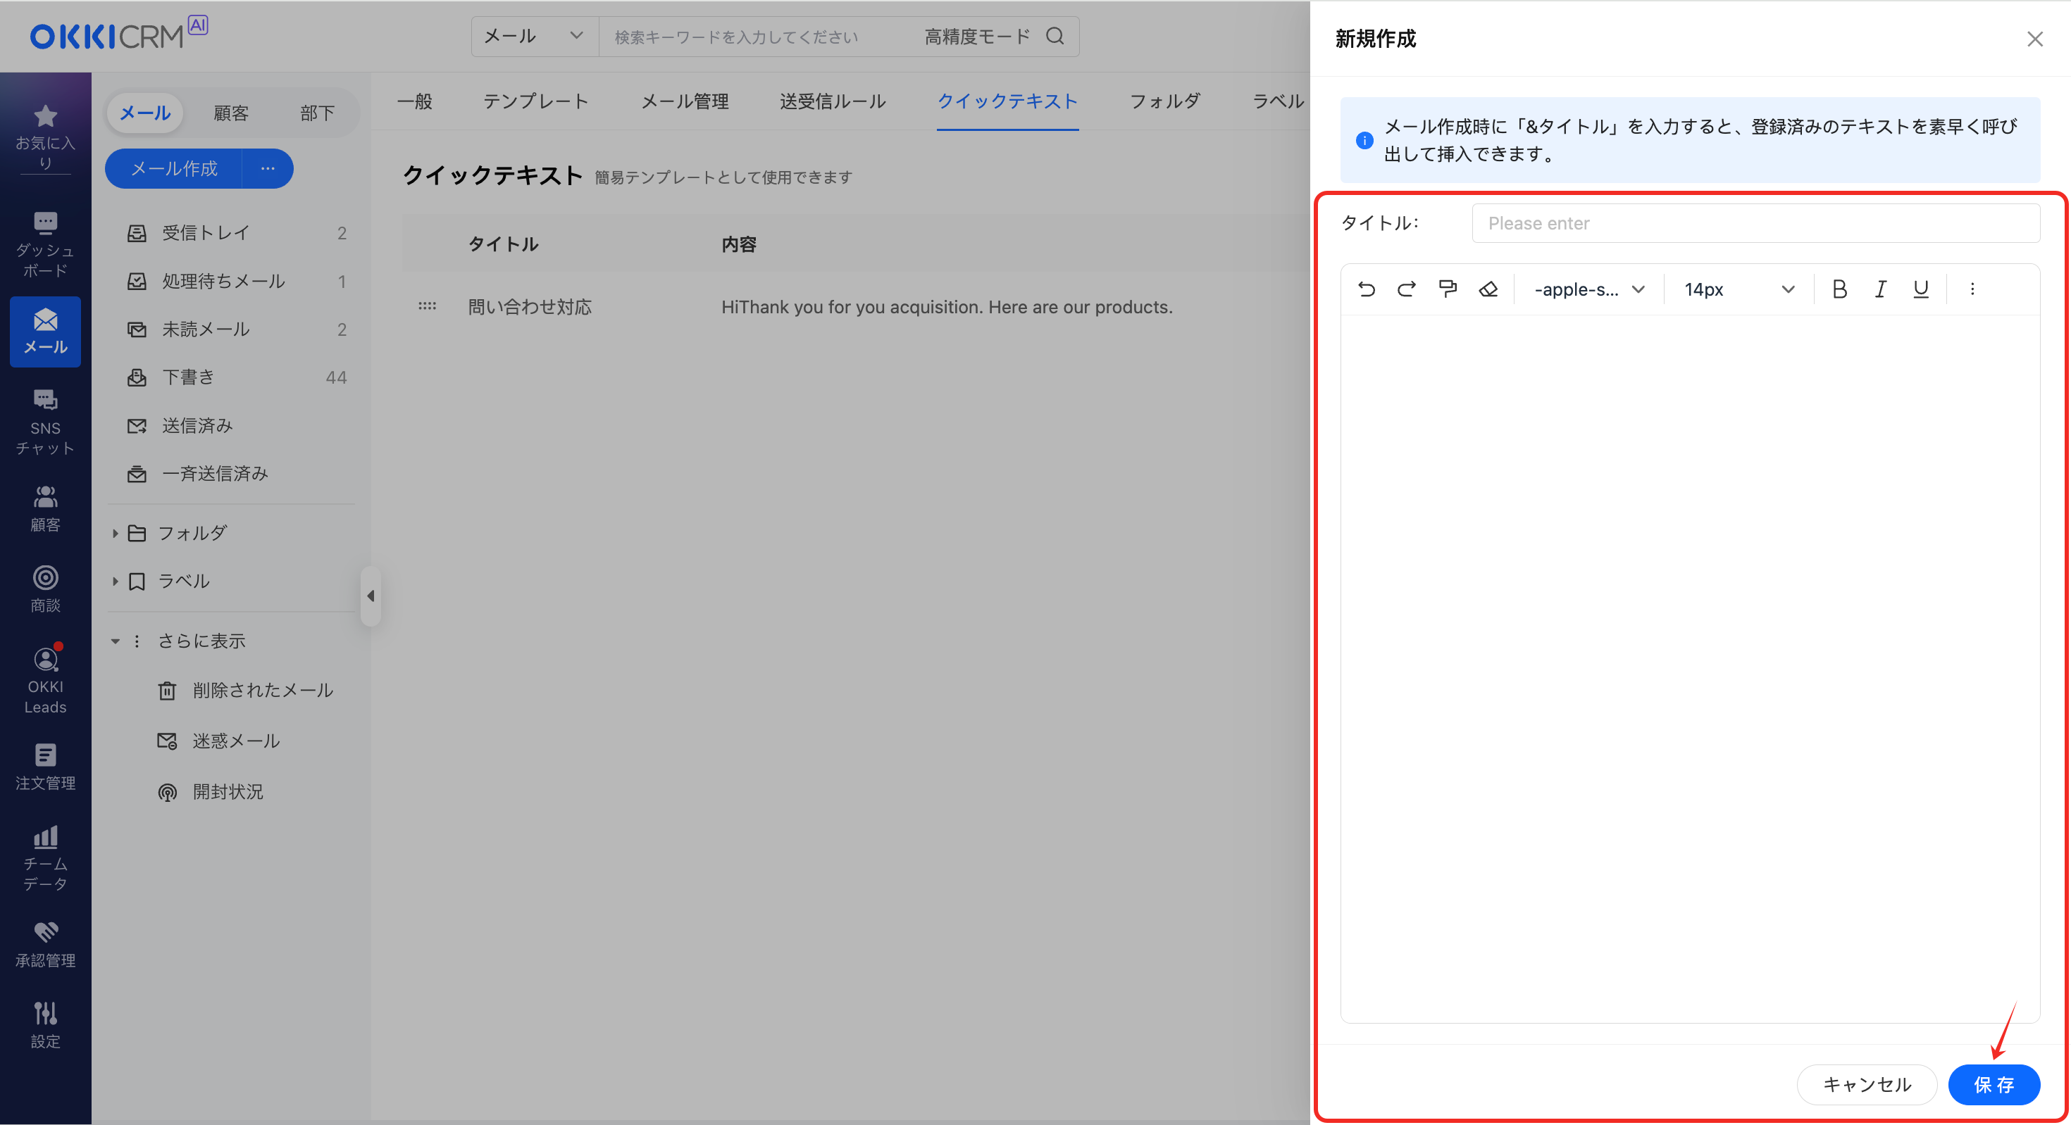
Task: Open 送信済み folder
Action: coord(232,426)
